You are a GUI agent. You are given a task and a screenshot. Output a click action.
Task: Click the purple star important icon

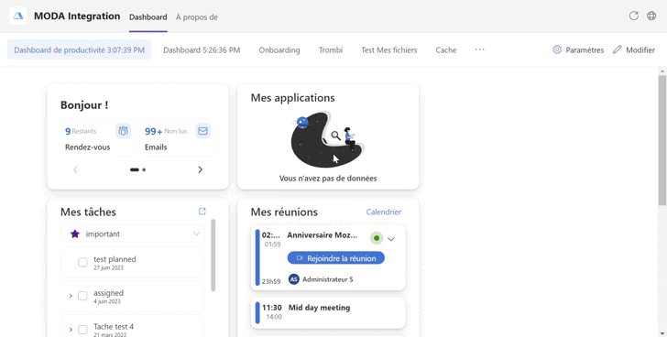coord(75,234)
